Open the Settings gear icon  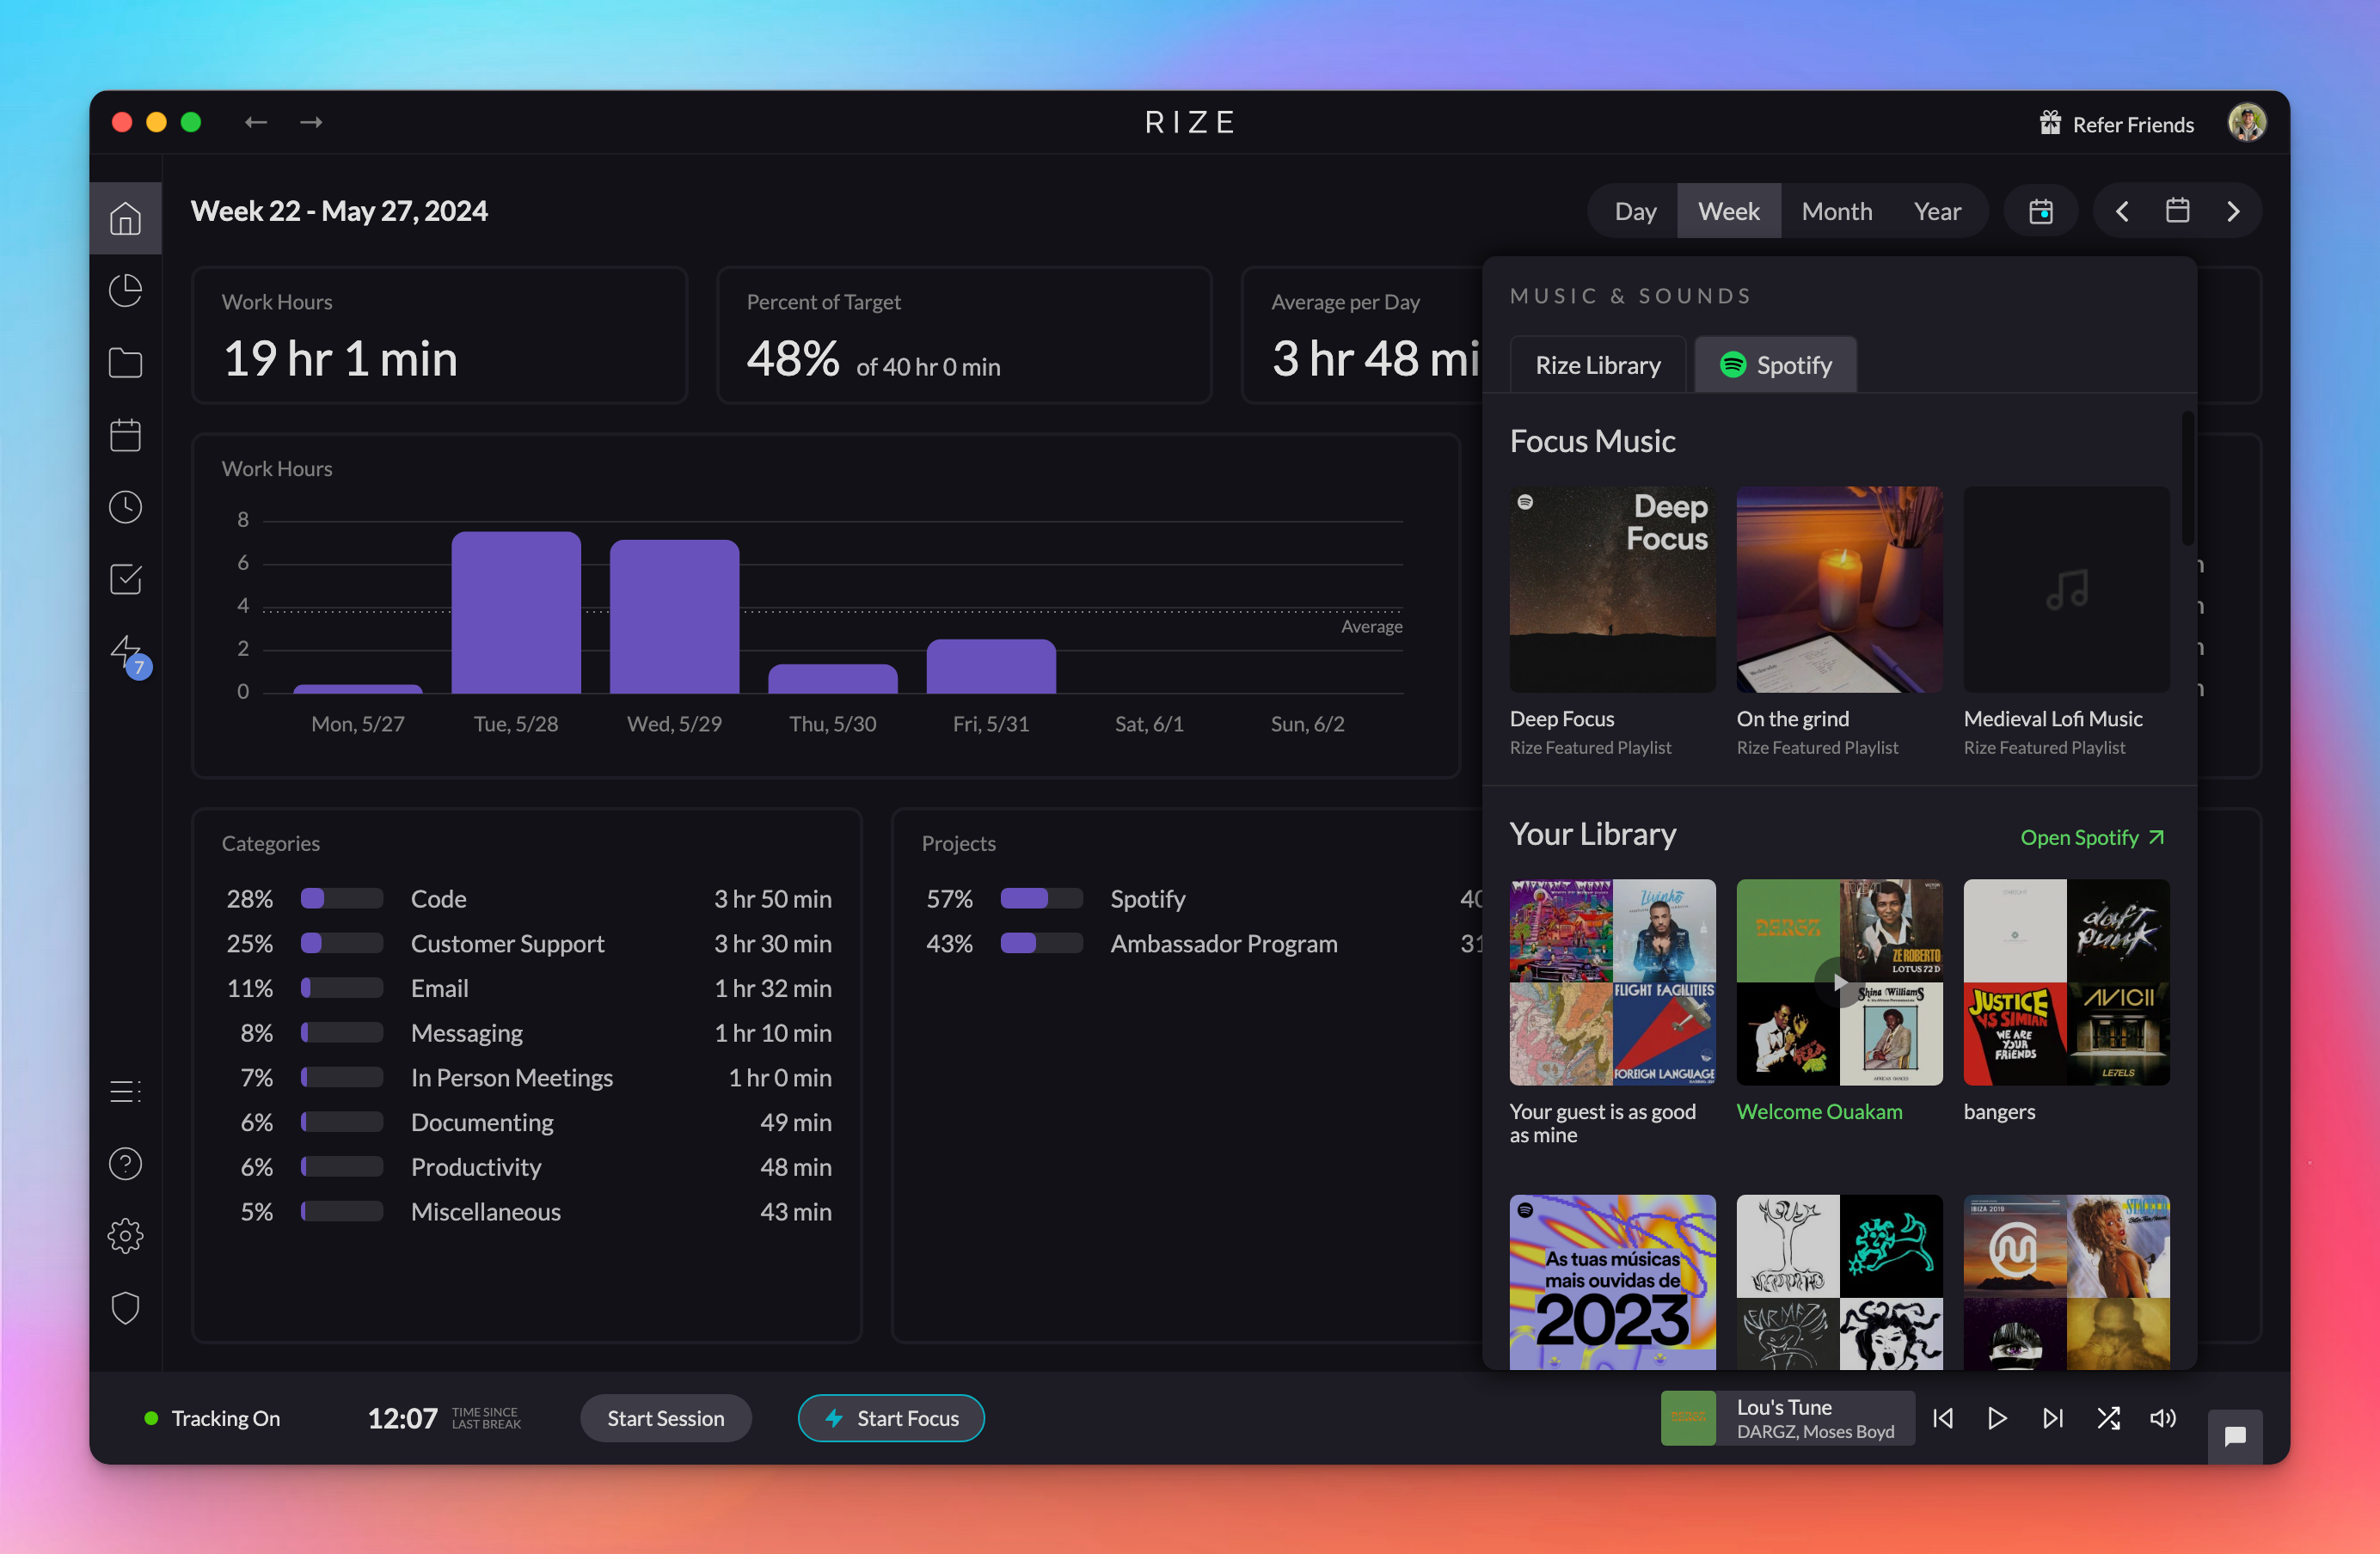coord(125,1236)
